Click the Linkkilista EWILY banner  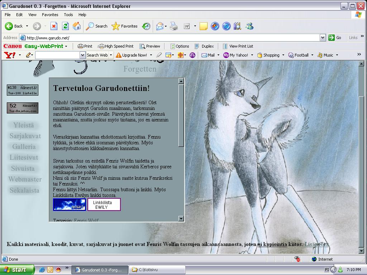point(104,204)
